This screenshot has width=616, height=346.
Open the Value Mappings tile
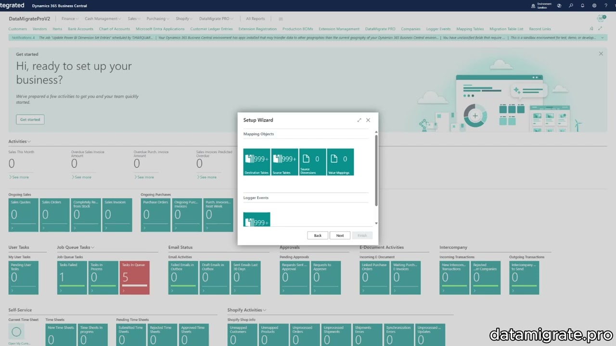pos(340,162)
